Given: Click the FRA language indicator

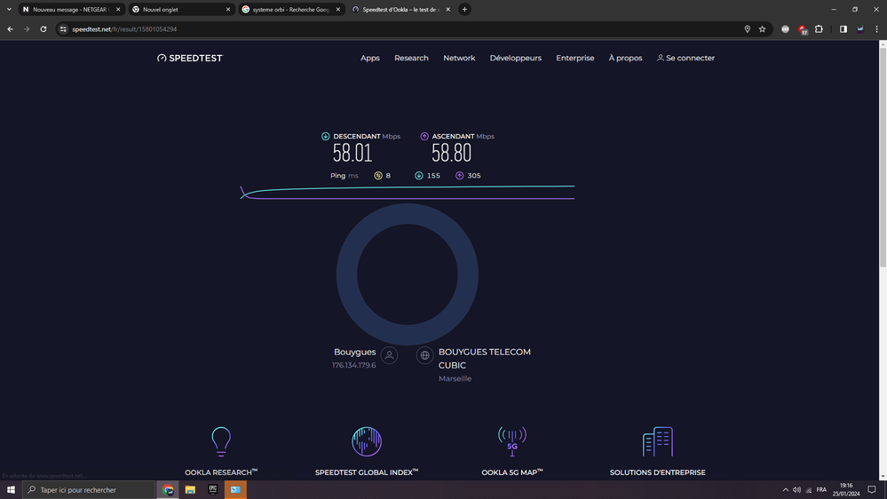Looking at the screenshot, I should pyautogui.click(x=821, y=490).
